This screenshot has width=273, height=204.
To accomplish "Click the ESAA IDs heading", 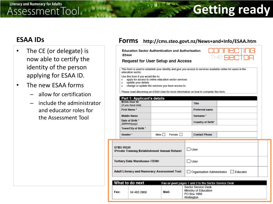I will point(30,40).
